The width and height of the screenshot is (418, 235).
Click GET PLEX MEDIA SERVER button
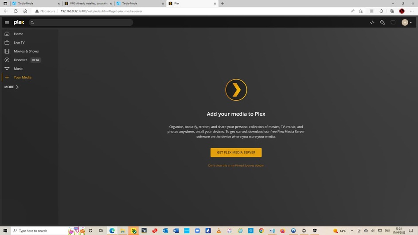point(236,153)
